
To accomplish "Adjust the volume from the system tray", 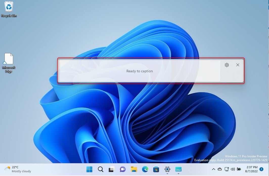I will (233, 169).
